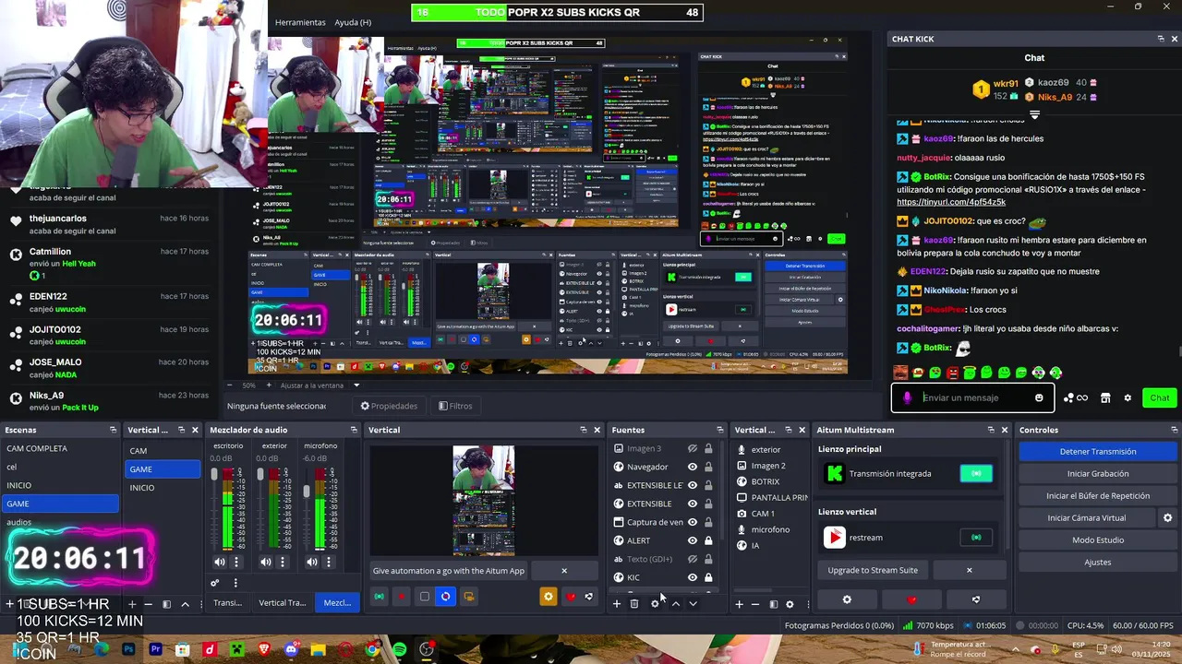The width and height of the screenshot is (1182, 664).
Task: Mute the exterior audio channel
Action: point(266,562)
